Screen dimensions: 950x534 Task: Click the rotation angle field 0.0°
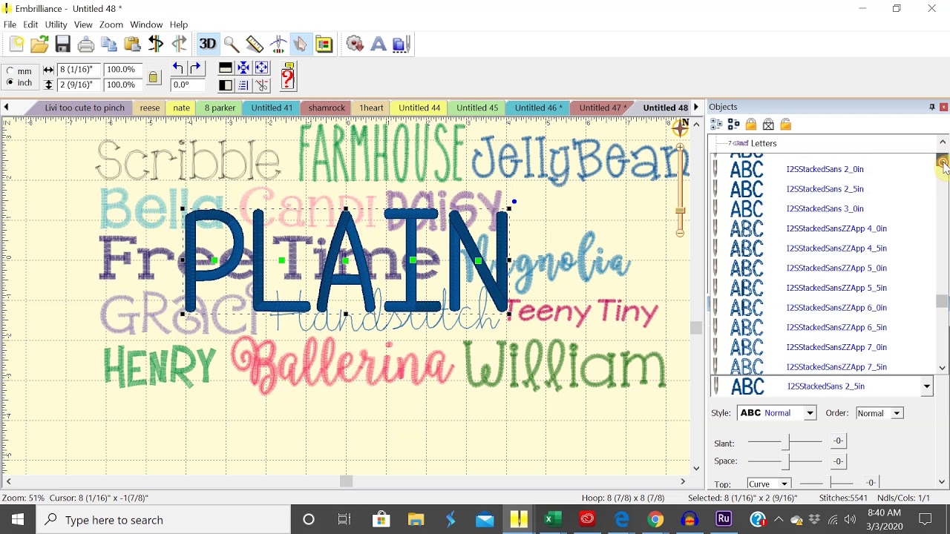pos(189,85)
